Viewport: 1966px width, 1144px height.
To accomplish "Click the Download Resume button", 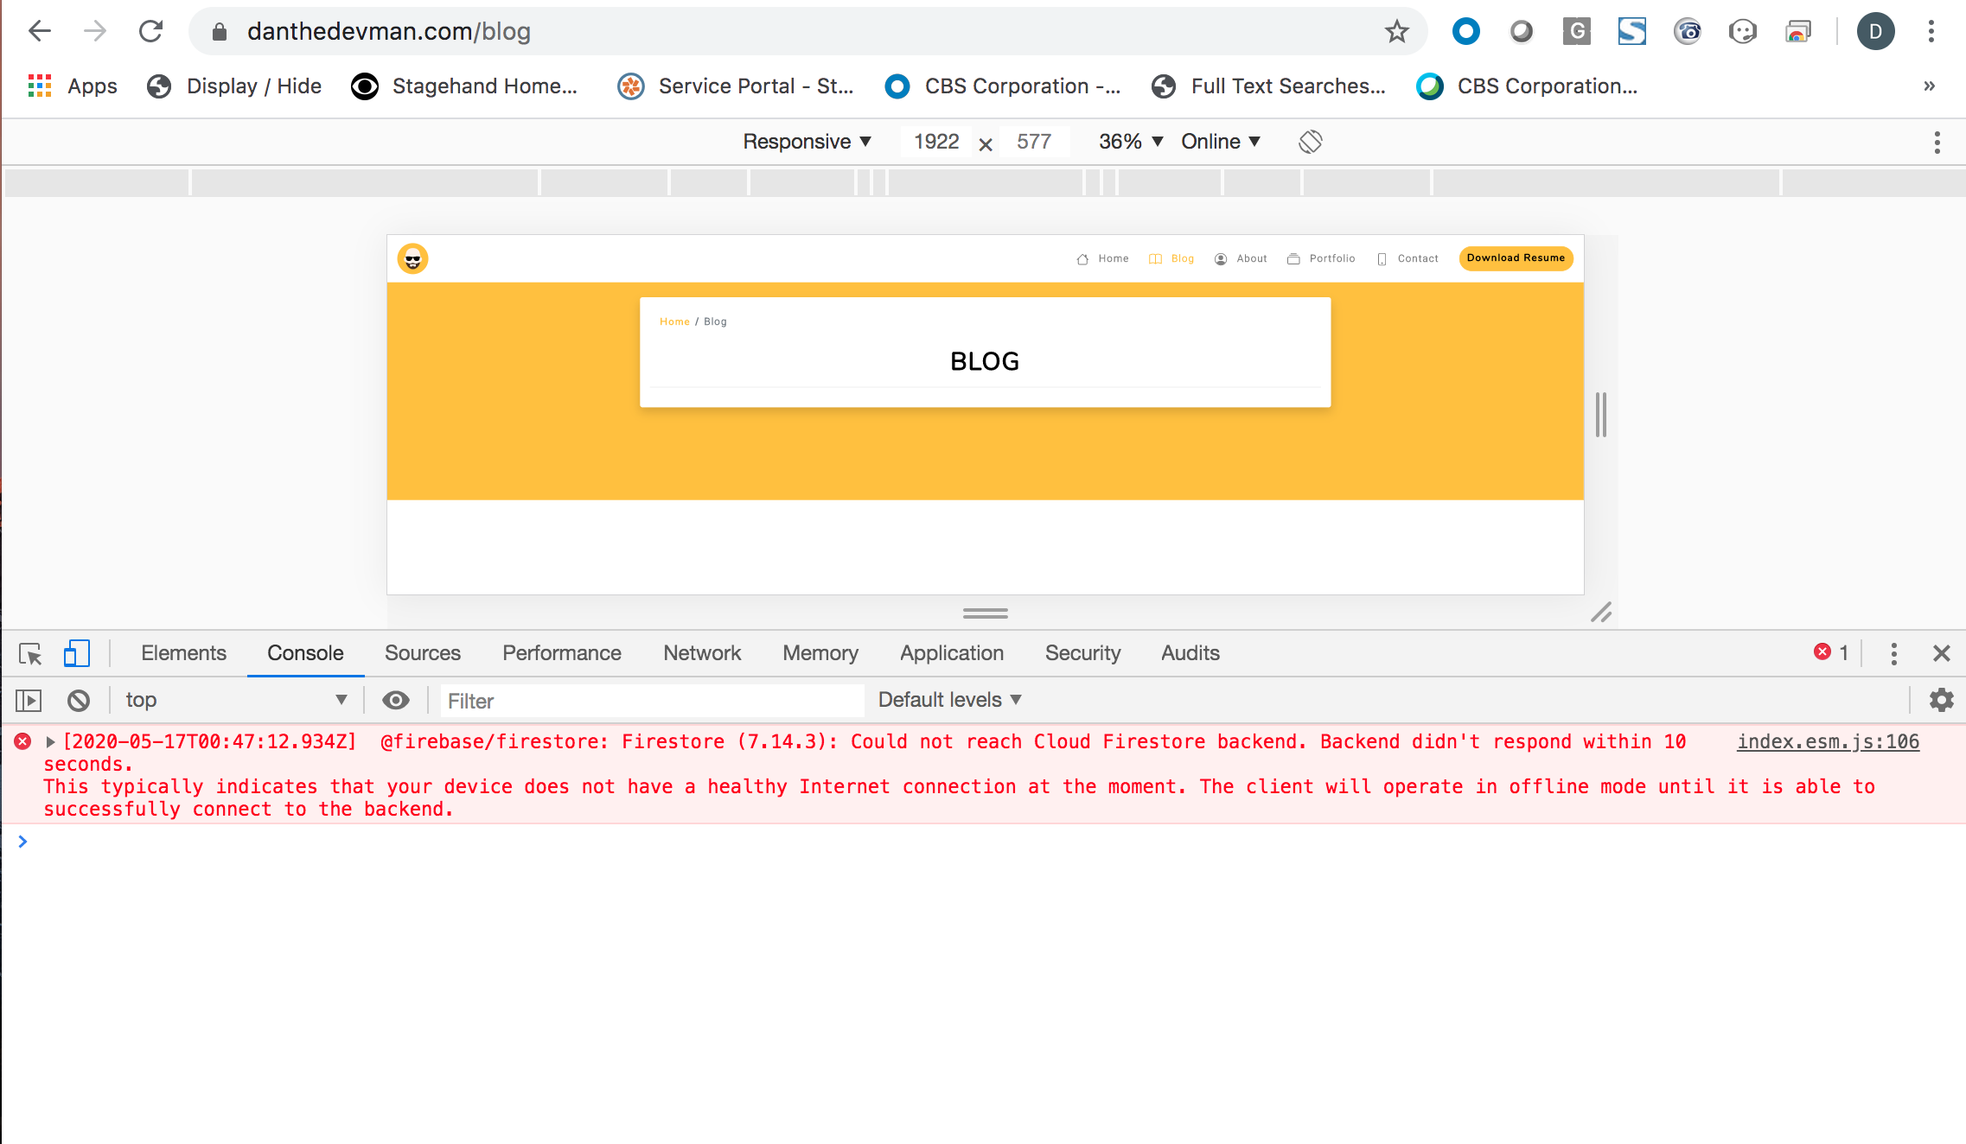I will tap(1516, 258).
